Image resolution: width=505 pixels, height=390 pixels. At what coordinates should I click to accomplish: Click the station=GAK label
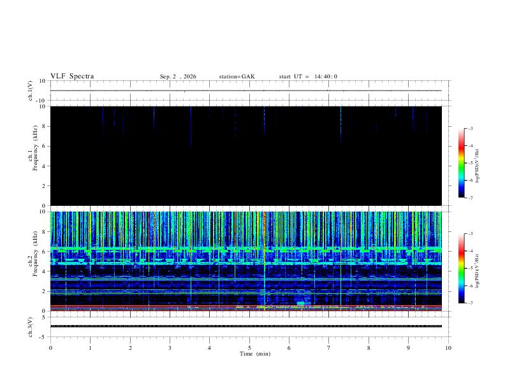(x=237, y=76)
